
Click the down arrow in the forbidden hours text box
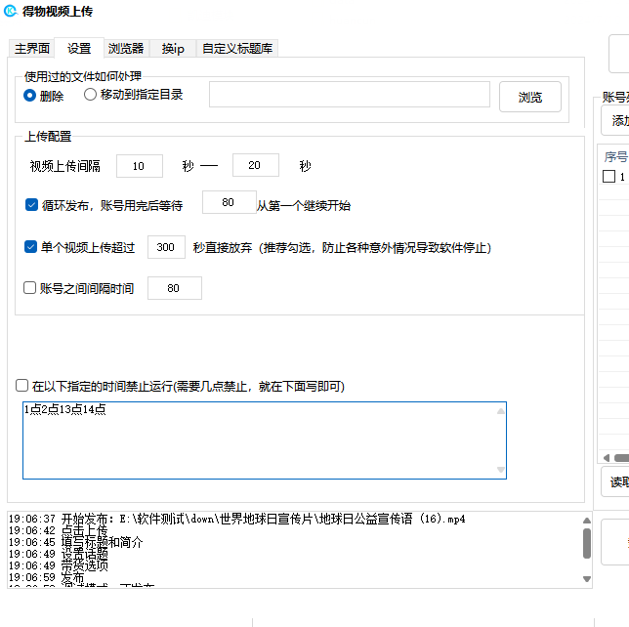tap(501, 470)
